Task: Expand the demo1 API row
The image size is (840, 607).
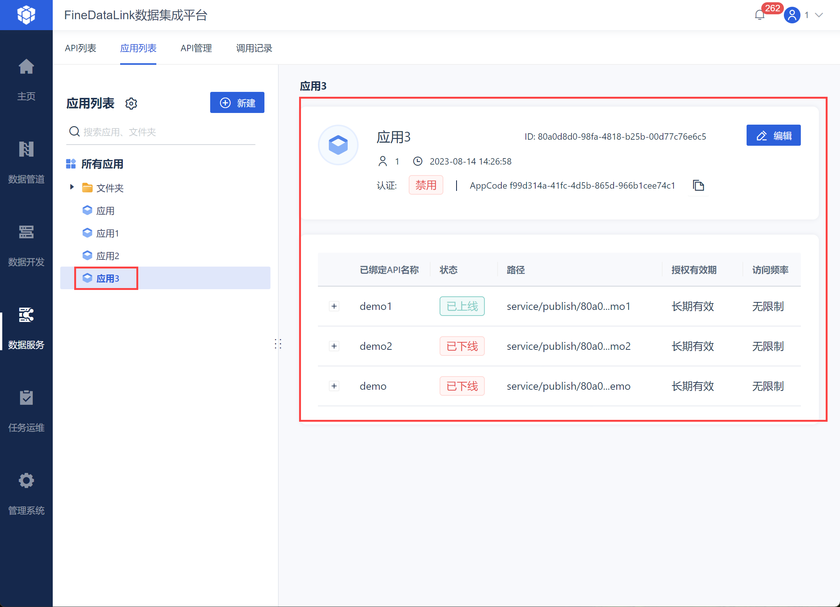Action: coord(334,306)
